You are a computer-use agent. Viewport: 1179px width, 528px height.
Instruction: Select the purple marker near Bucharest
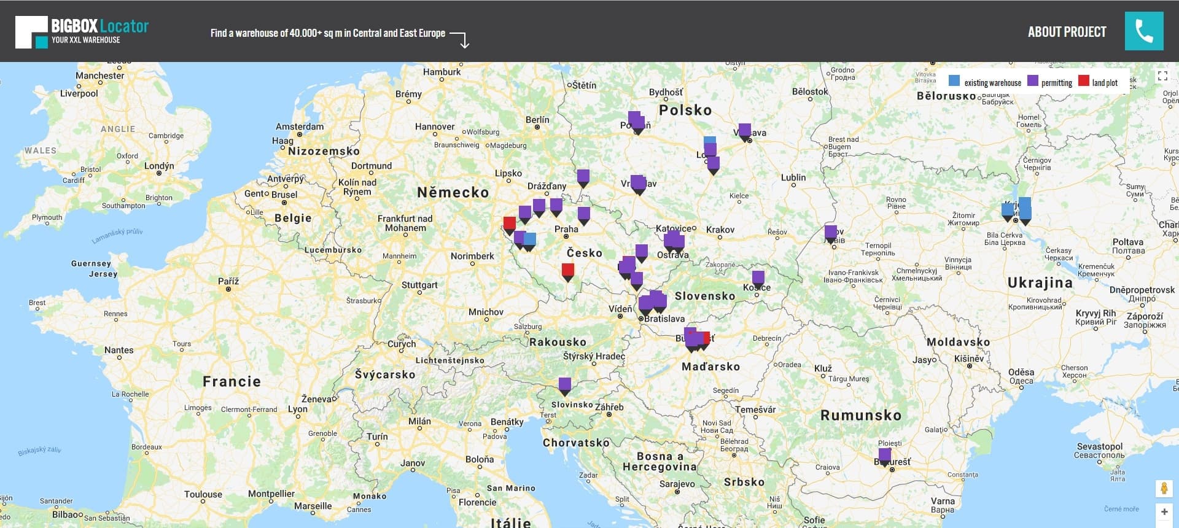pyautogui.click(x=884, y=456)
